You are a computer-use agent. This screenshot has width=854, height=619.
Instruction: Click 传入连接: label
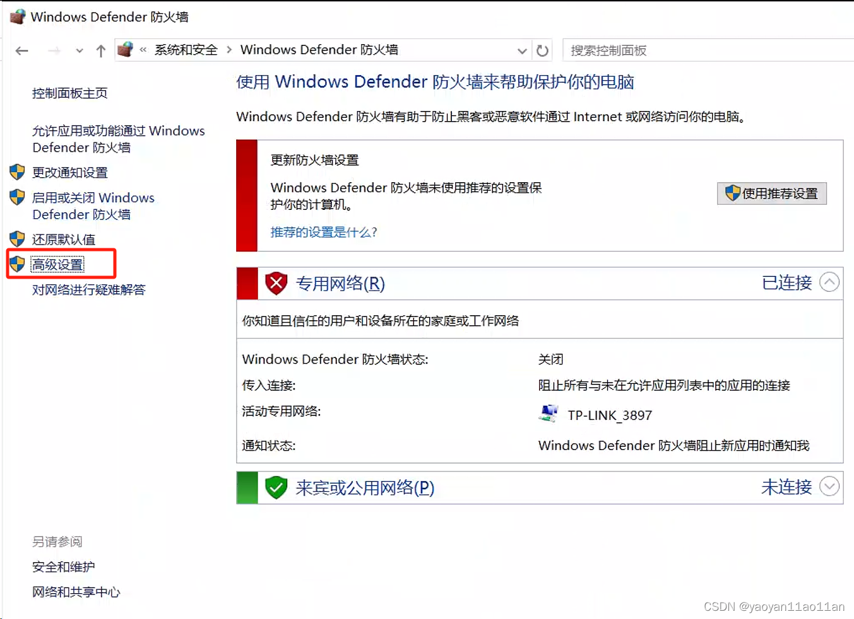pyautogui.click(x=269, y=385)
